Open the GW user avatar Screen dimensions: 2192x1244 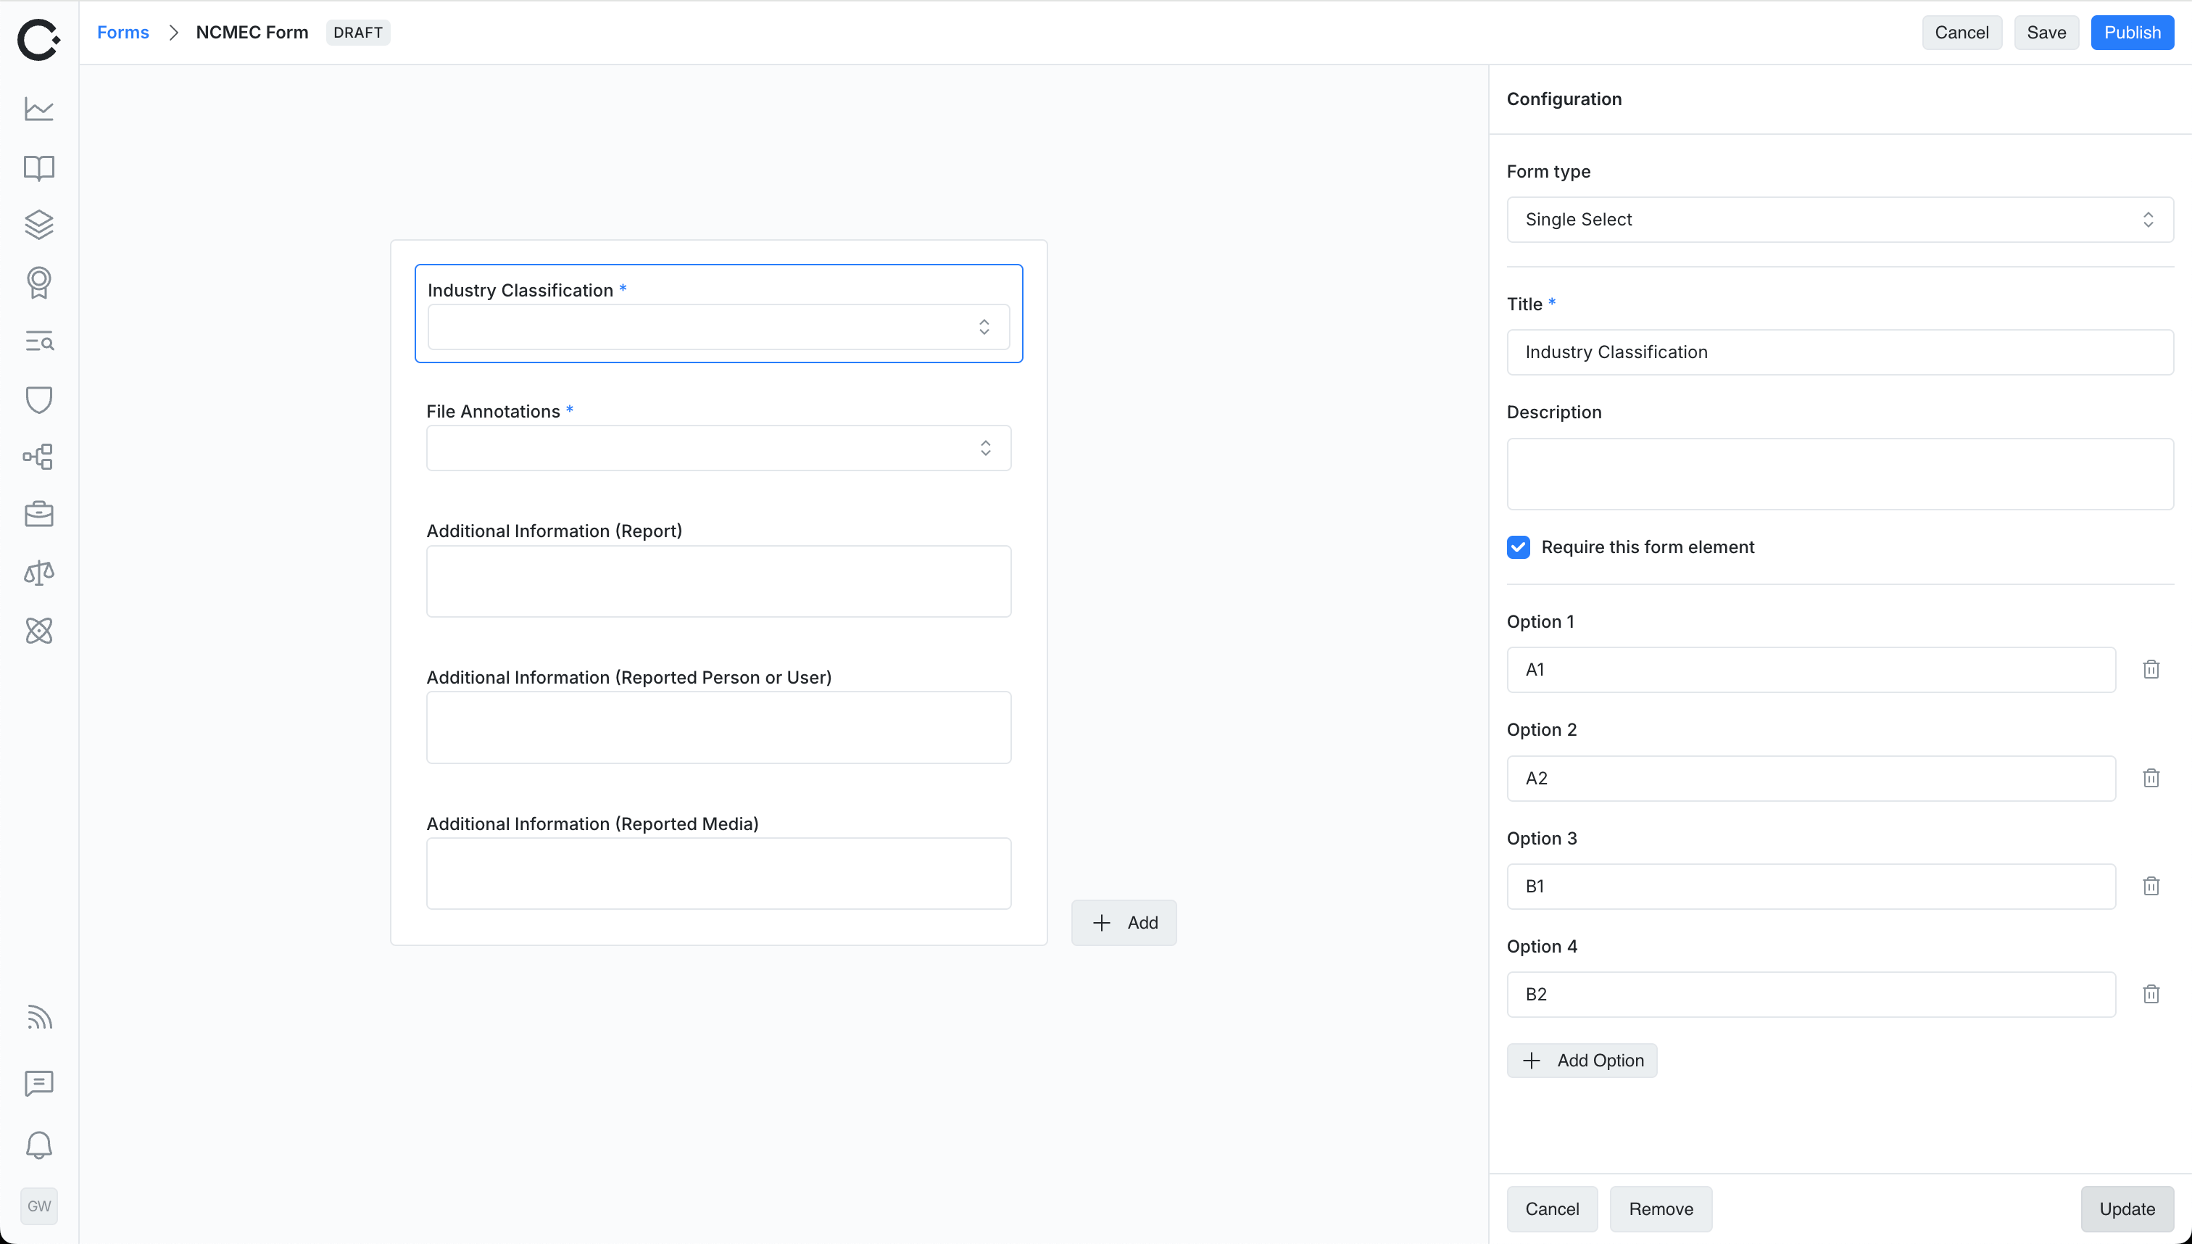(x=38, y=1206)
